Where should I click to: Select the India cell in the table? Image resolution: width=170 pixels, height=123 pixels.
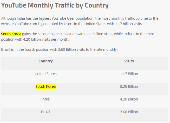[45, 99]
